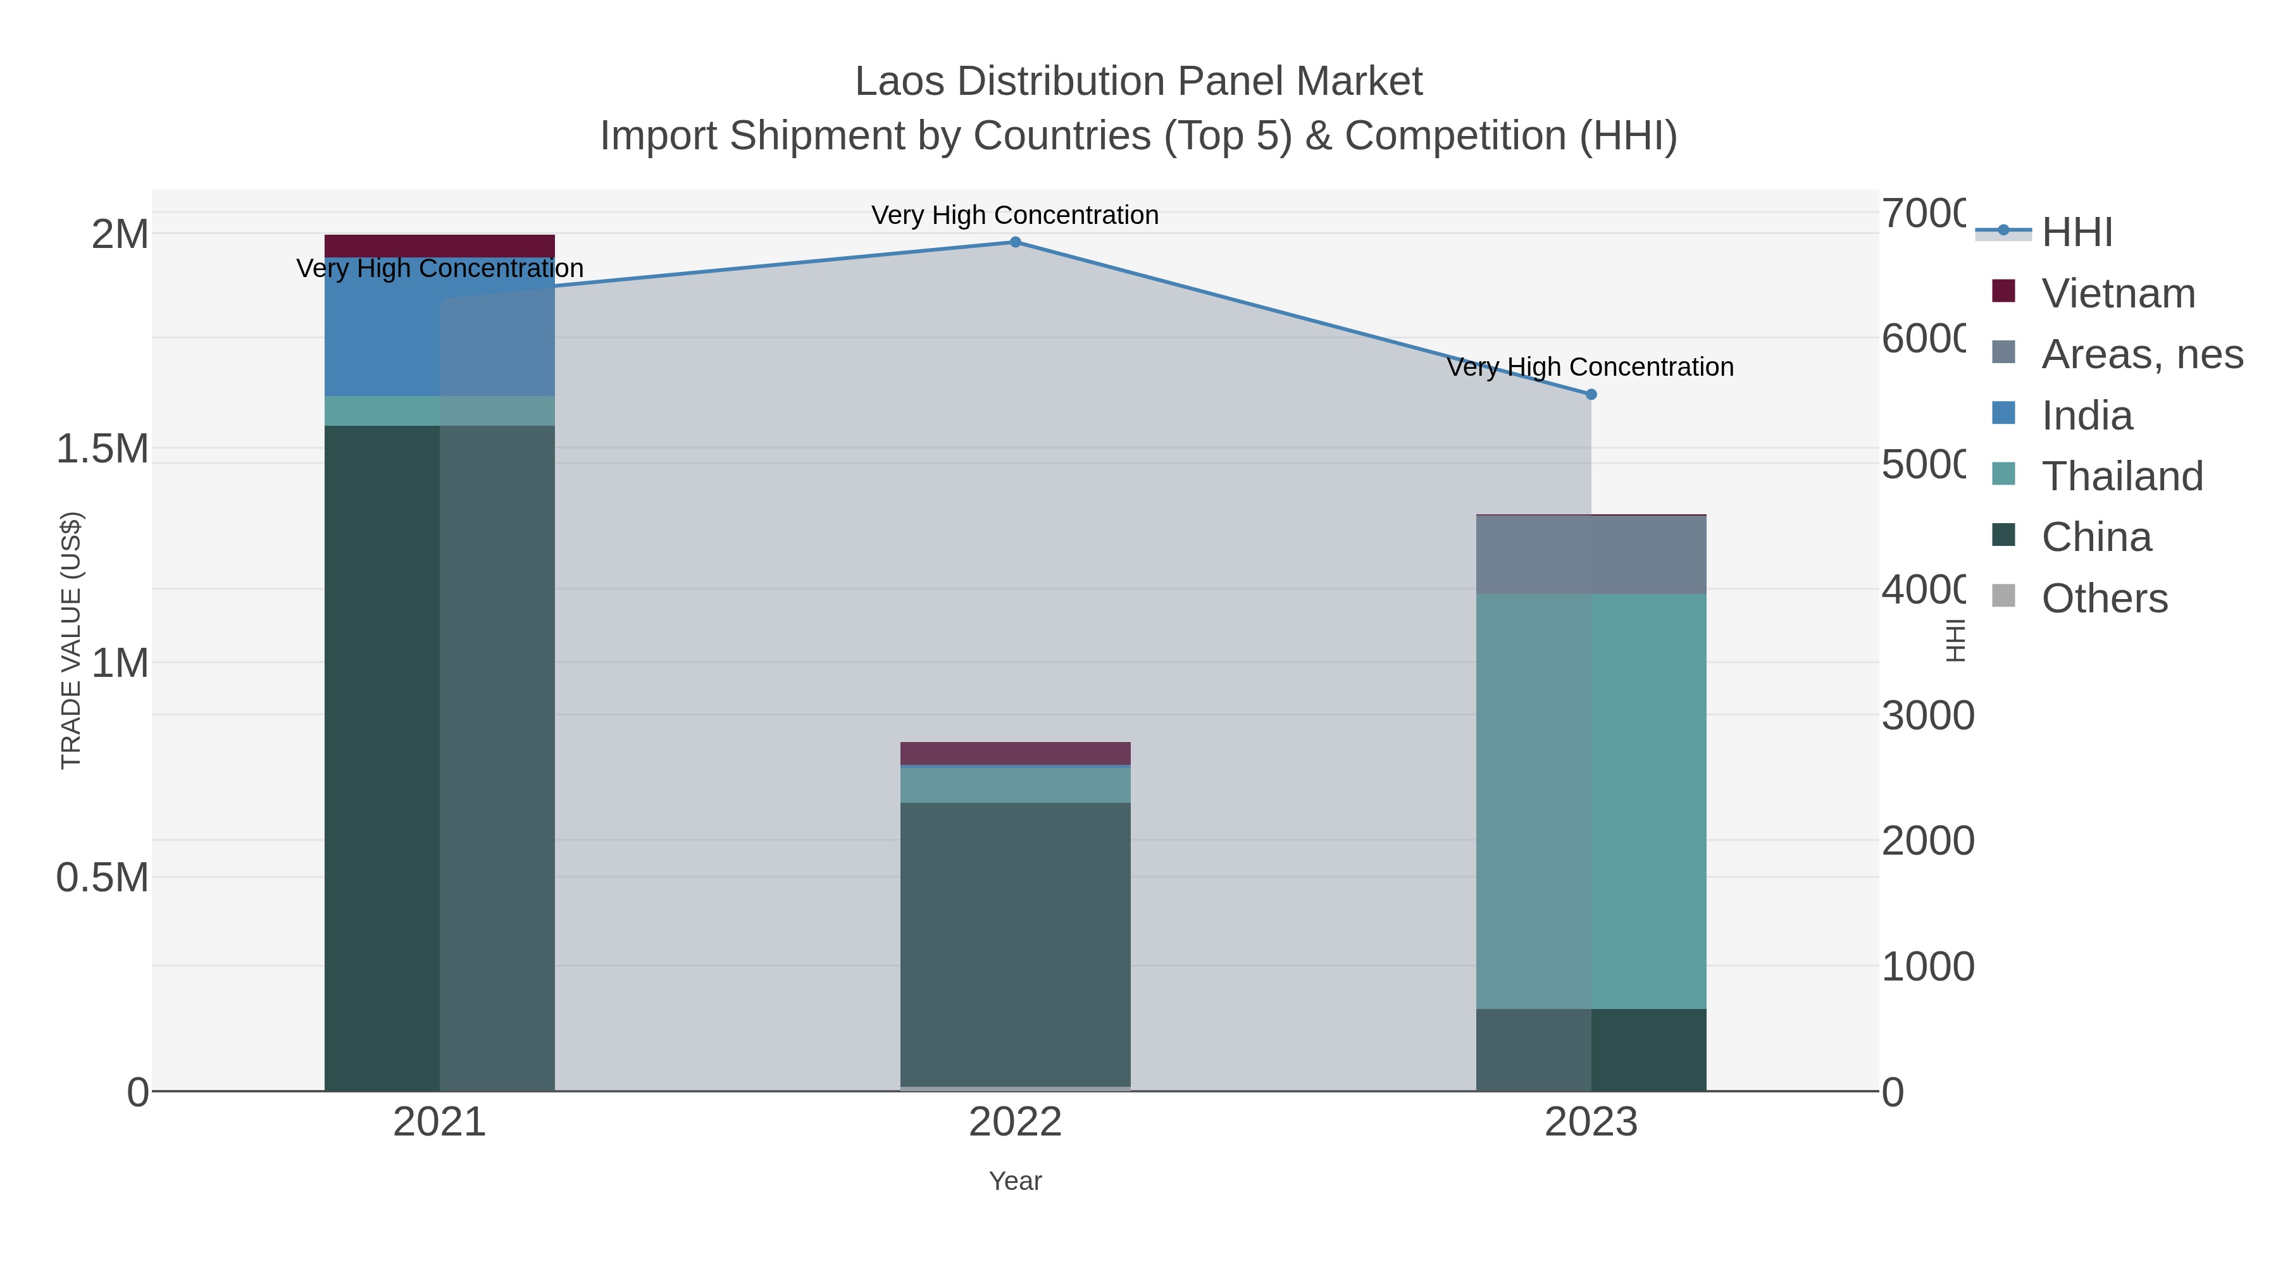Click the 2022 Thailand bar segment
Image resolution: width=2278 pixels, height=1281 pixels.
tap(1015, 785)
